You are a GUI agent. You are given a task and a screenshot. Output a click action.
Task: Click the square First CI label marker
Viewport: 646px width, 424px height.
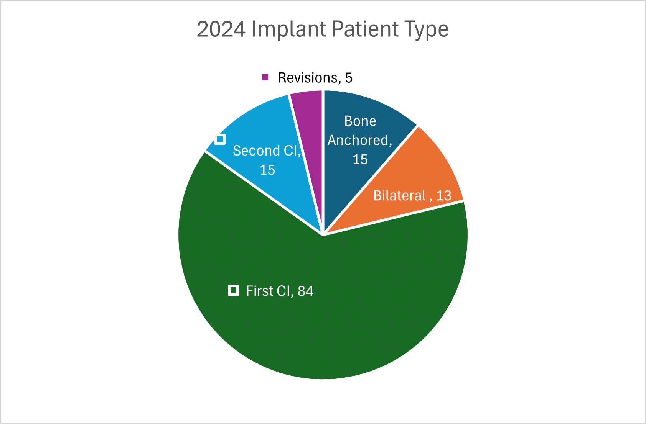coord(233,291)
